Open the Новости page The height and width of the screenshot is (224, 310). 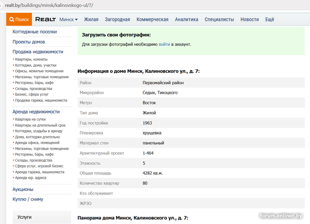tap(250, 19)
